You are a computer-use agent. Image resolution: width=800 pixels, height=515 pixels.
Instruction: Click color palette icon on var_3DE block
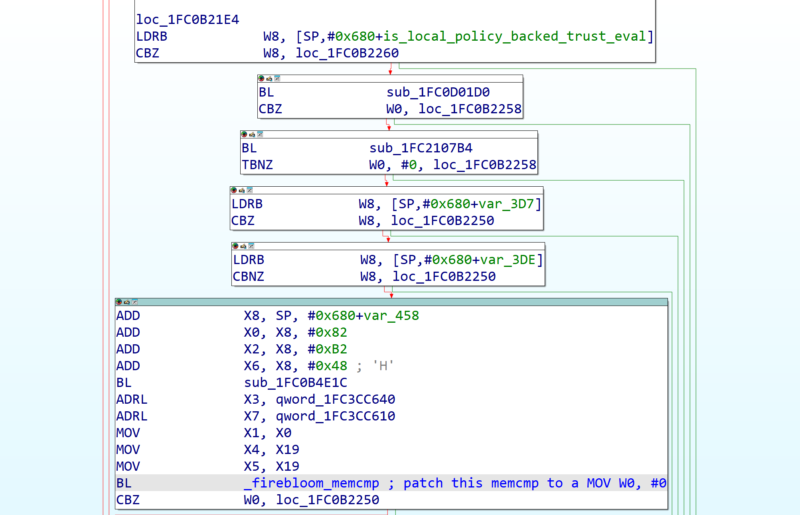coord(235,246)
